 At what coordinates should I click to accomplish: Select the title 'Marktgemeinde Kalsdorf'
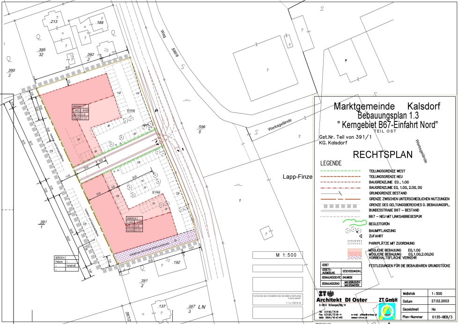(x=387, y=106)
